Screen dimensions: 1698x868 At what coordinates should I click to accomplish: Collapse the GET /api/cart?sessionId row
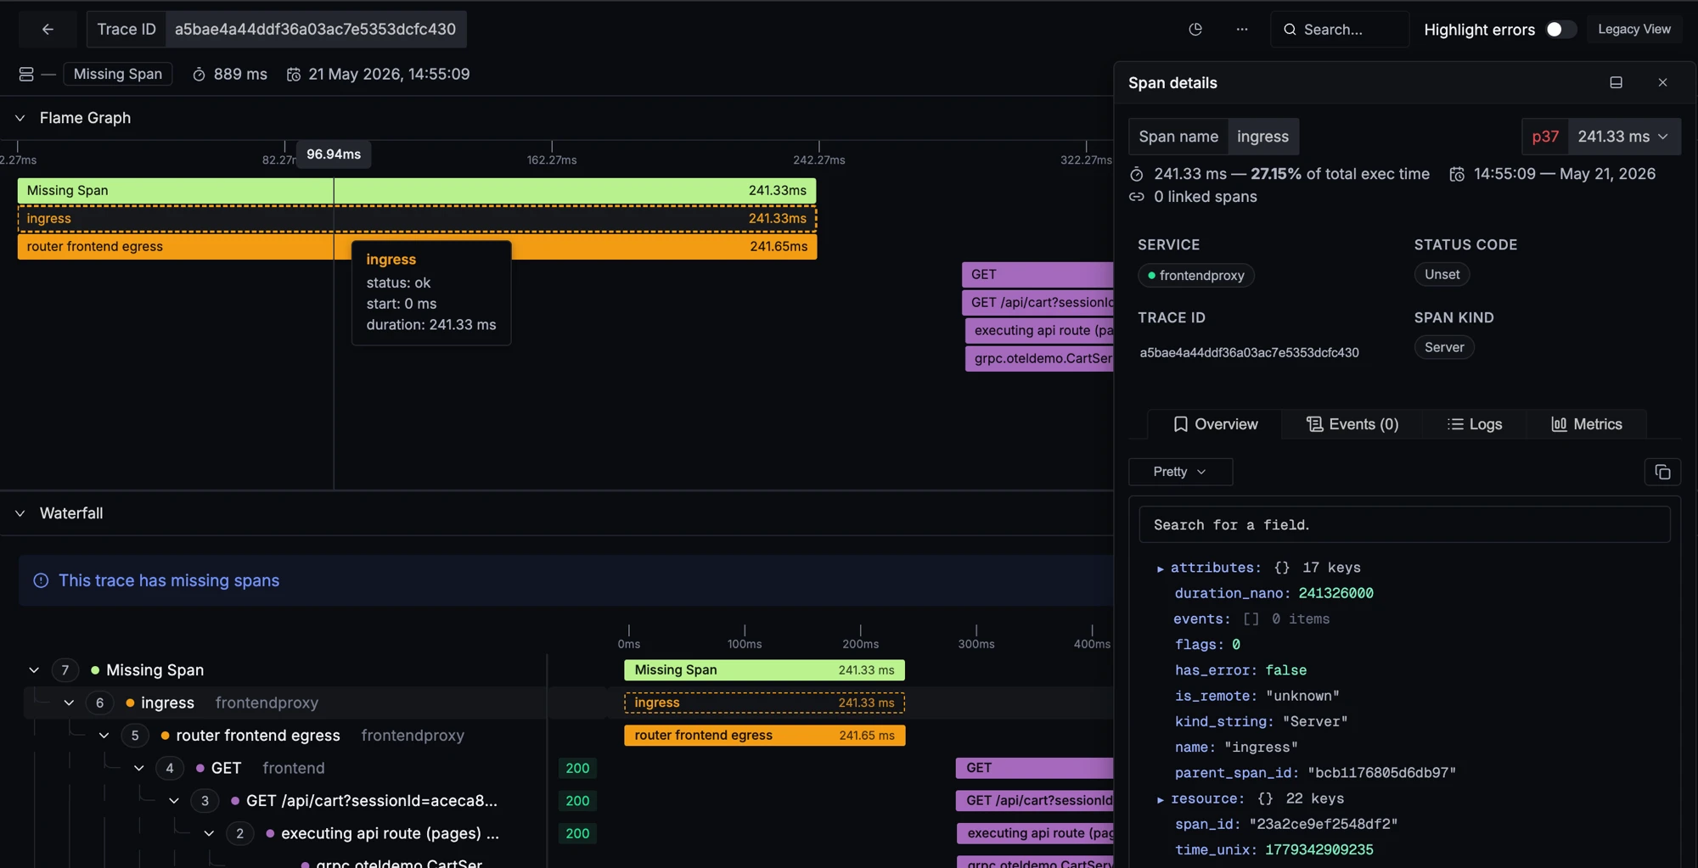173,801
